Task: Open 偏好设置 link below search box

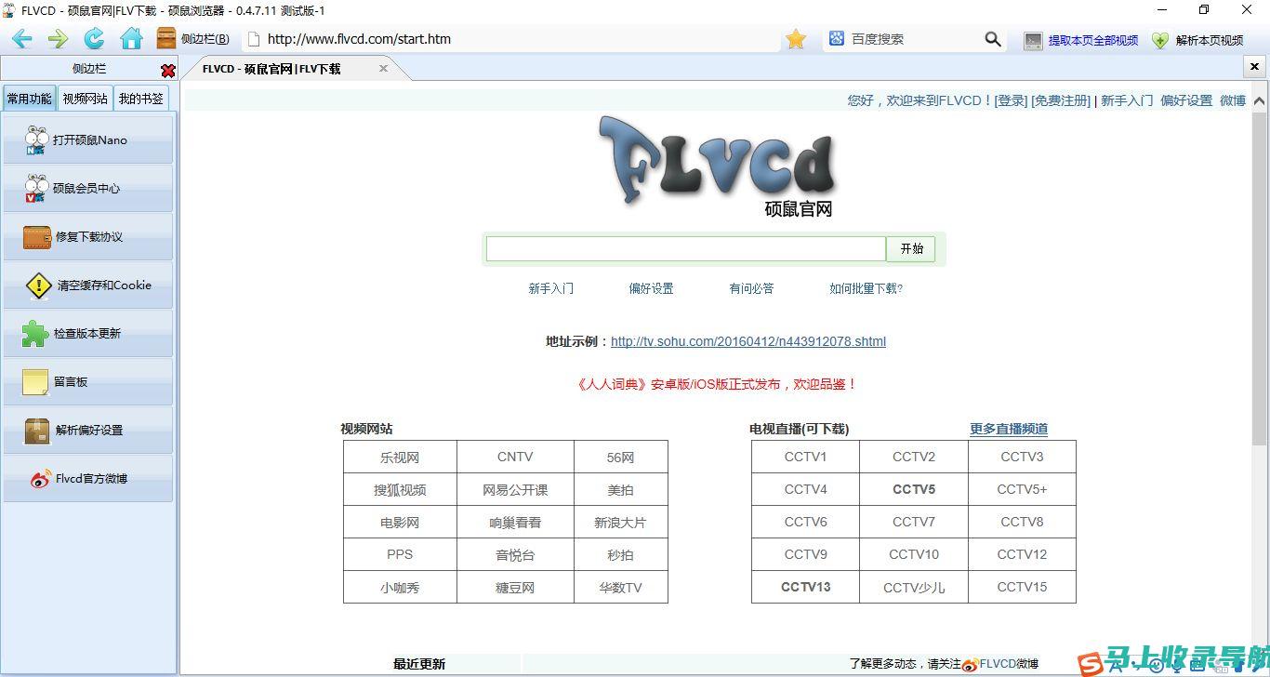Action: 651,288
